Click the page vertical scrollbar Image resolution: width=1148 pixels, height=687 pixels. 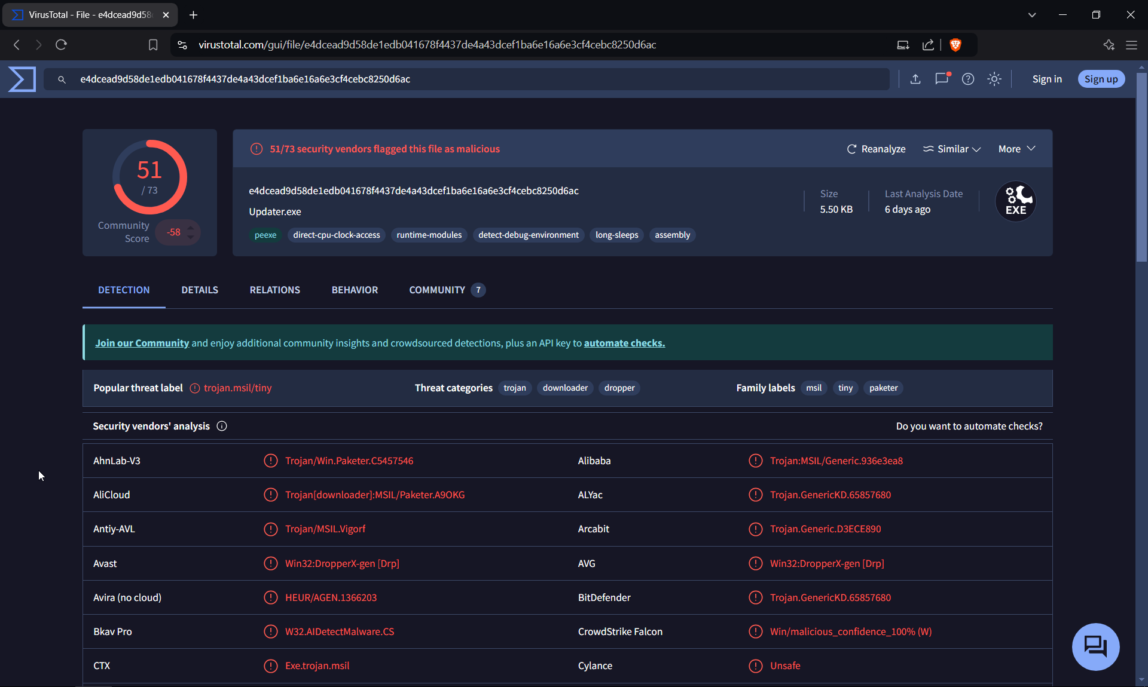point(1141,167)
